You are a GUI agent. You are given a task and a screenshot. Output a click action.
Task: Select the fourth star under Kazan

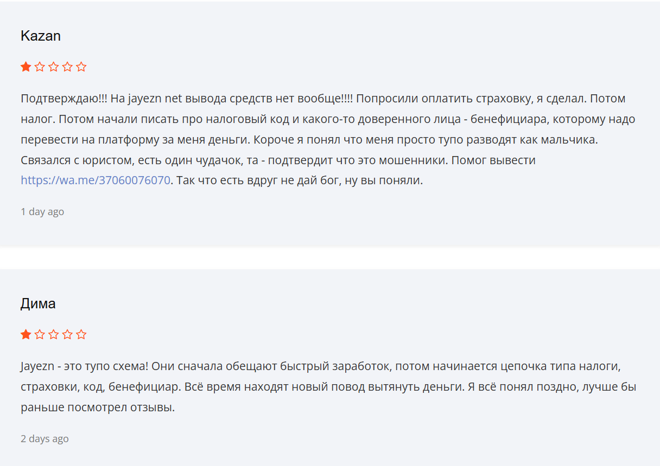click(x=67, y=67)
